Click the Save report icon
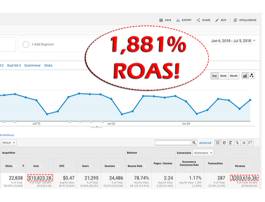 coord(161,20)
